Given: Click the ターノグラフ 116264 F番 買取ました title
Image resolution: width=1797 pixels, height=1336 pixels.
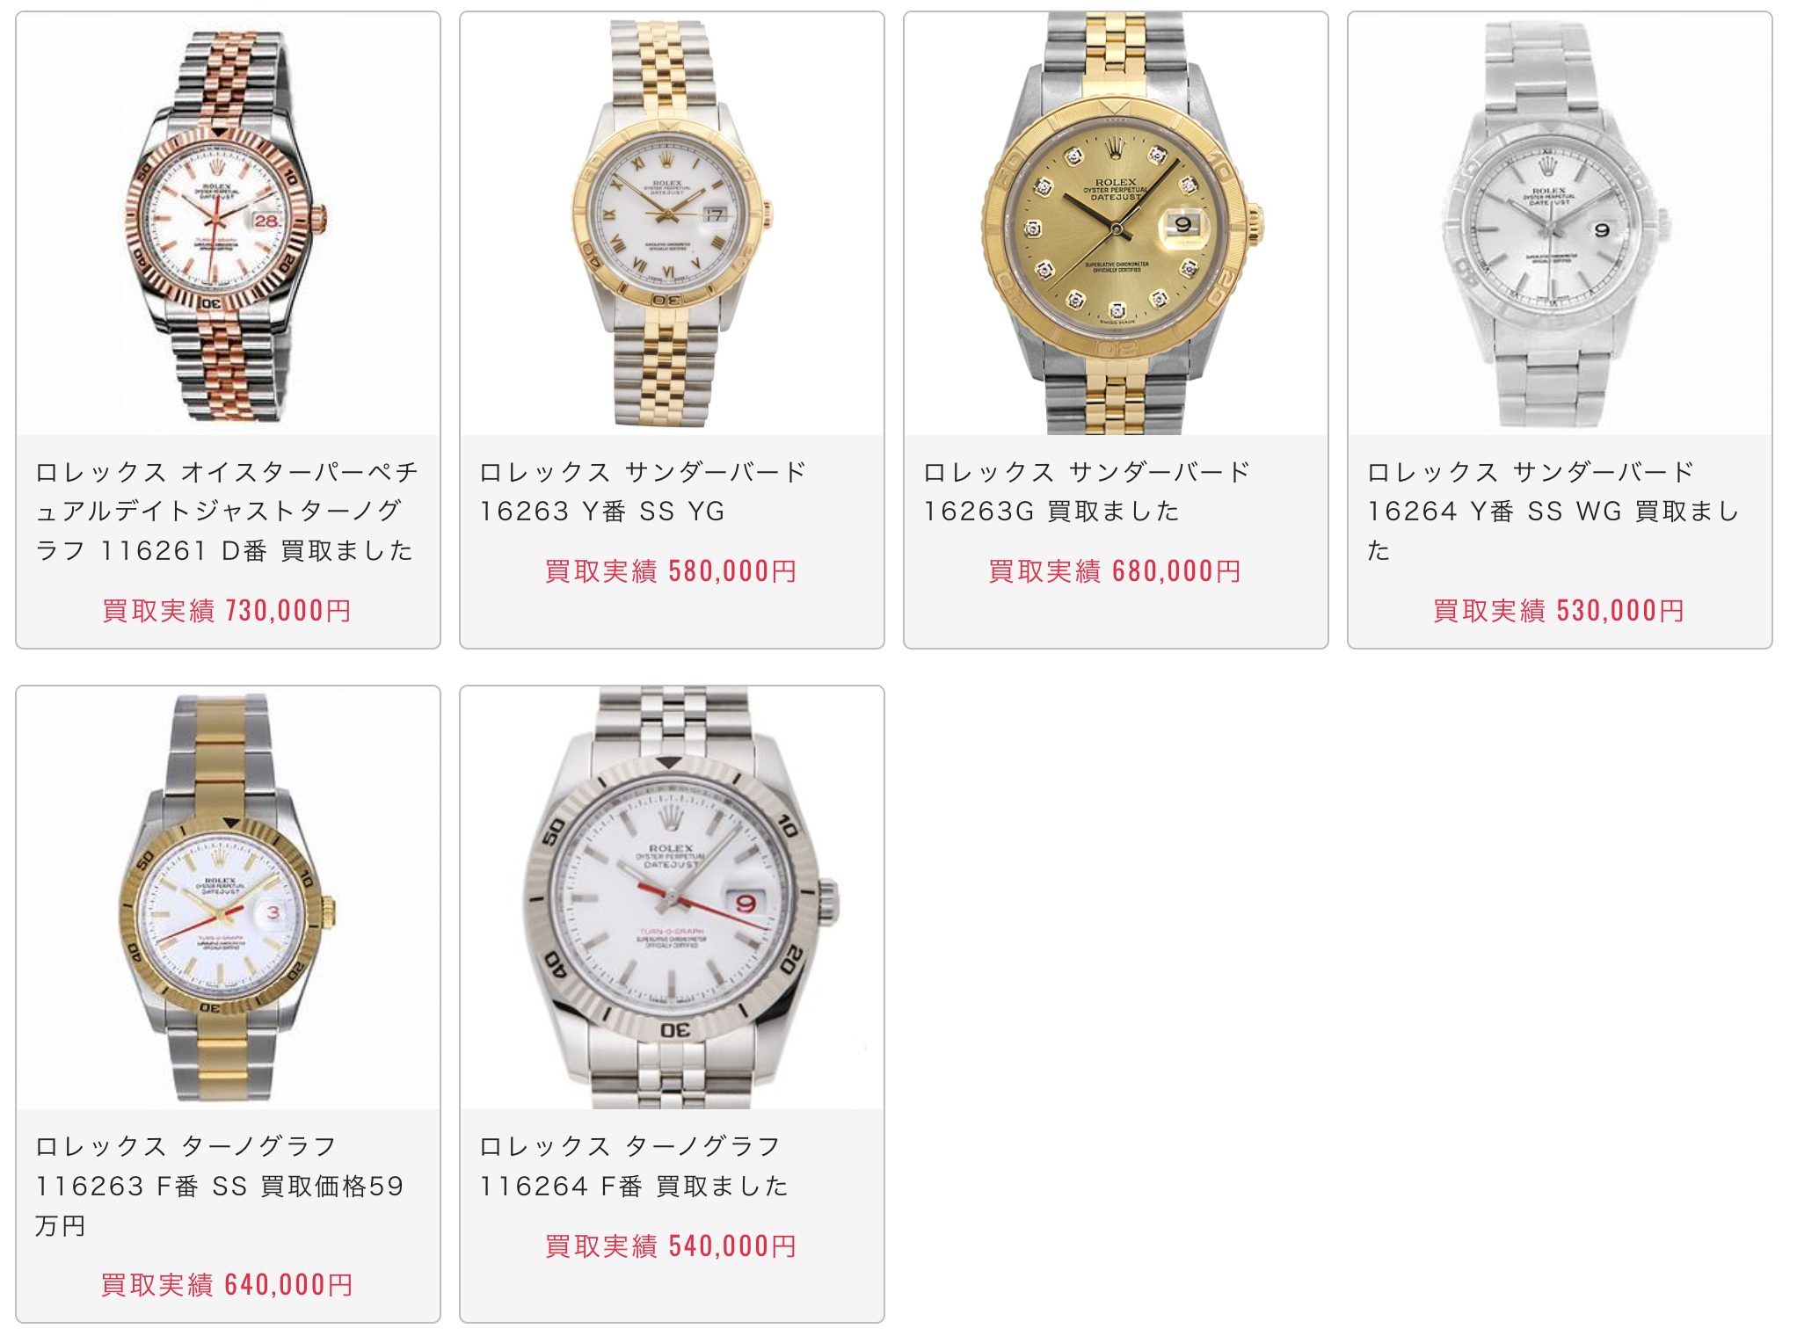Looking at the screenshot, I should (633, 1165).
